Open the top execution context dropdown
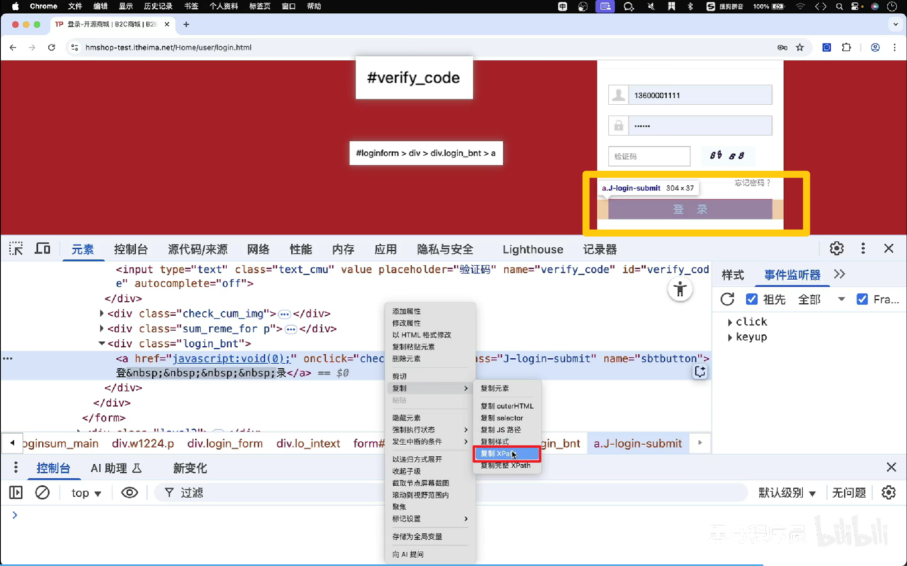The height and width of the screenshot is (566, 907). (86, 492)
